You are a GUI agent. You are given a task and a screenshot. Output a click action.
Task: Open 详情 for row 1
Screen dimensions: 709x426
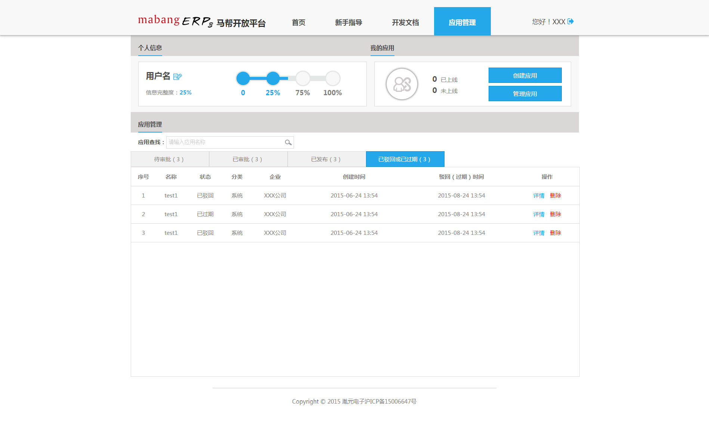(x=539, y=196)
